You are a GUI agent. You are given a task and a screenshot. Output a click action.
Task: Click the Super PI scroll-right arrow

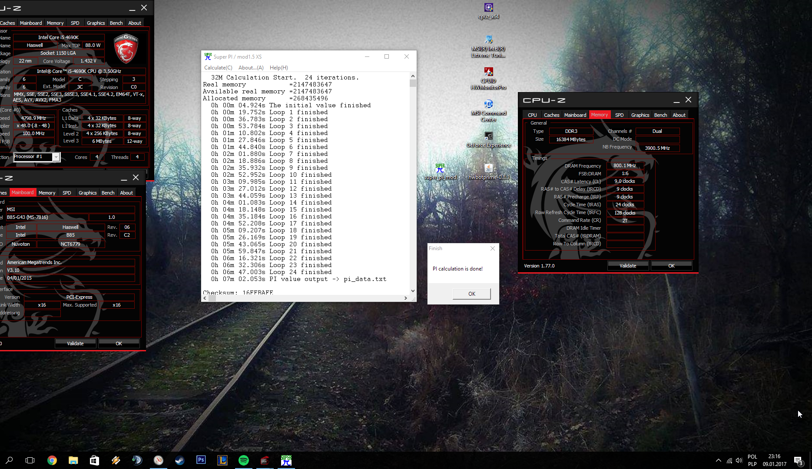pos(406,298)
